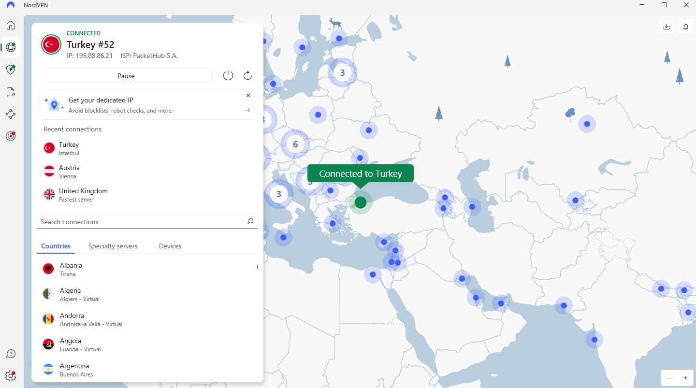Image resolution: width=696 pixels, height=388 pixels.
Task: Connect to Angola Luanda - Virtual
Action: (147, 345)
